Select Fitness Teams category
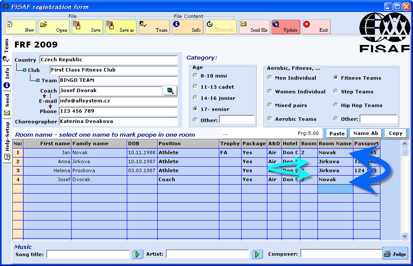This screenshot has width=413, height=266. 336,78
